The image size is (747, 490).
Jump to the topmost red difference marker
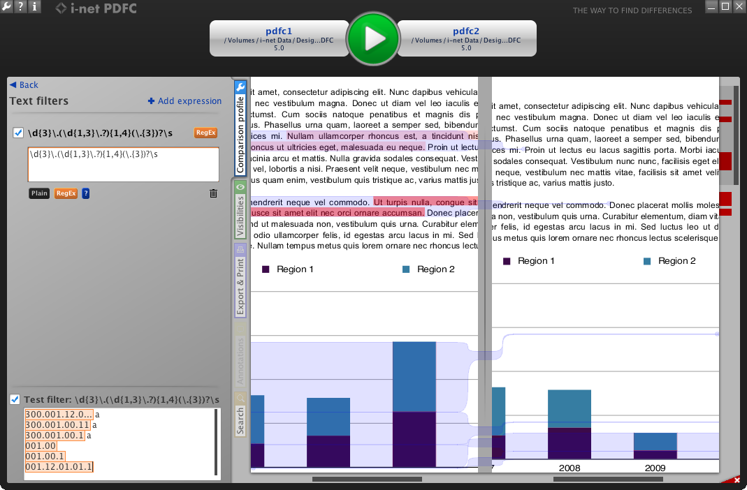point(725,103)
